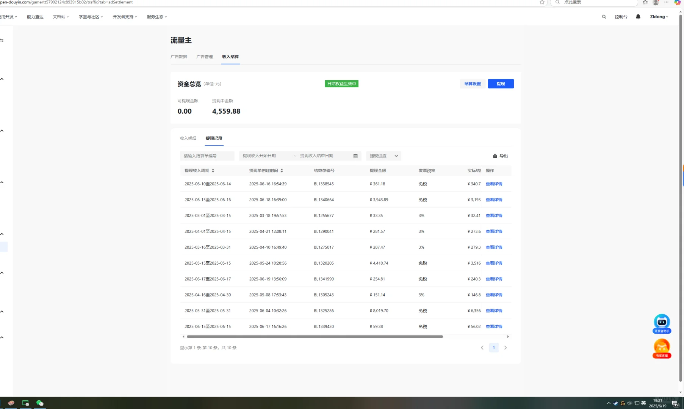684x409 pixels.
Task: Open the calendar icon in the date range picker
Action: pyautogui.click(x=355, y=156)
